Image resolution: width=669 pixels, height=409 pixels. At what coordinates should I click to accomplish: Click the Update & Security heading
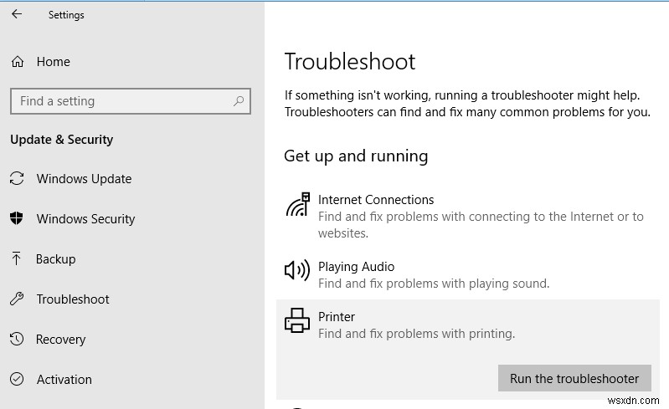(62, 140)
